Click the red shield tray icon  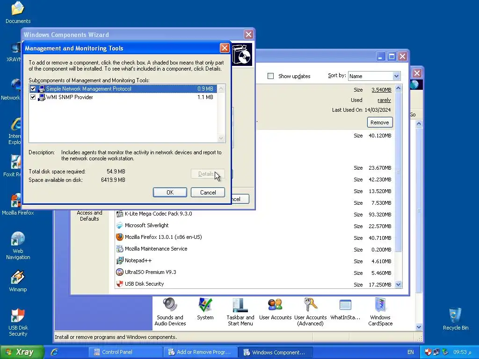(428, 352)
